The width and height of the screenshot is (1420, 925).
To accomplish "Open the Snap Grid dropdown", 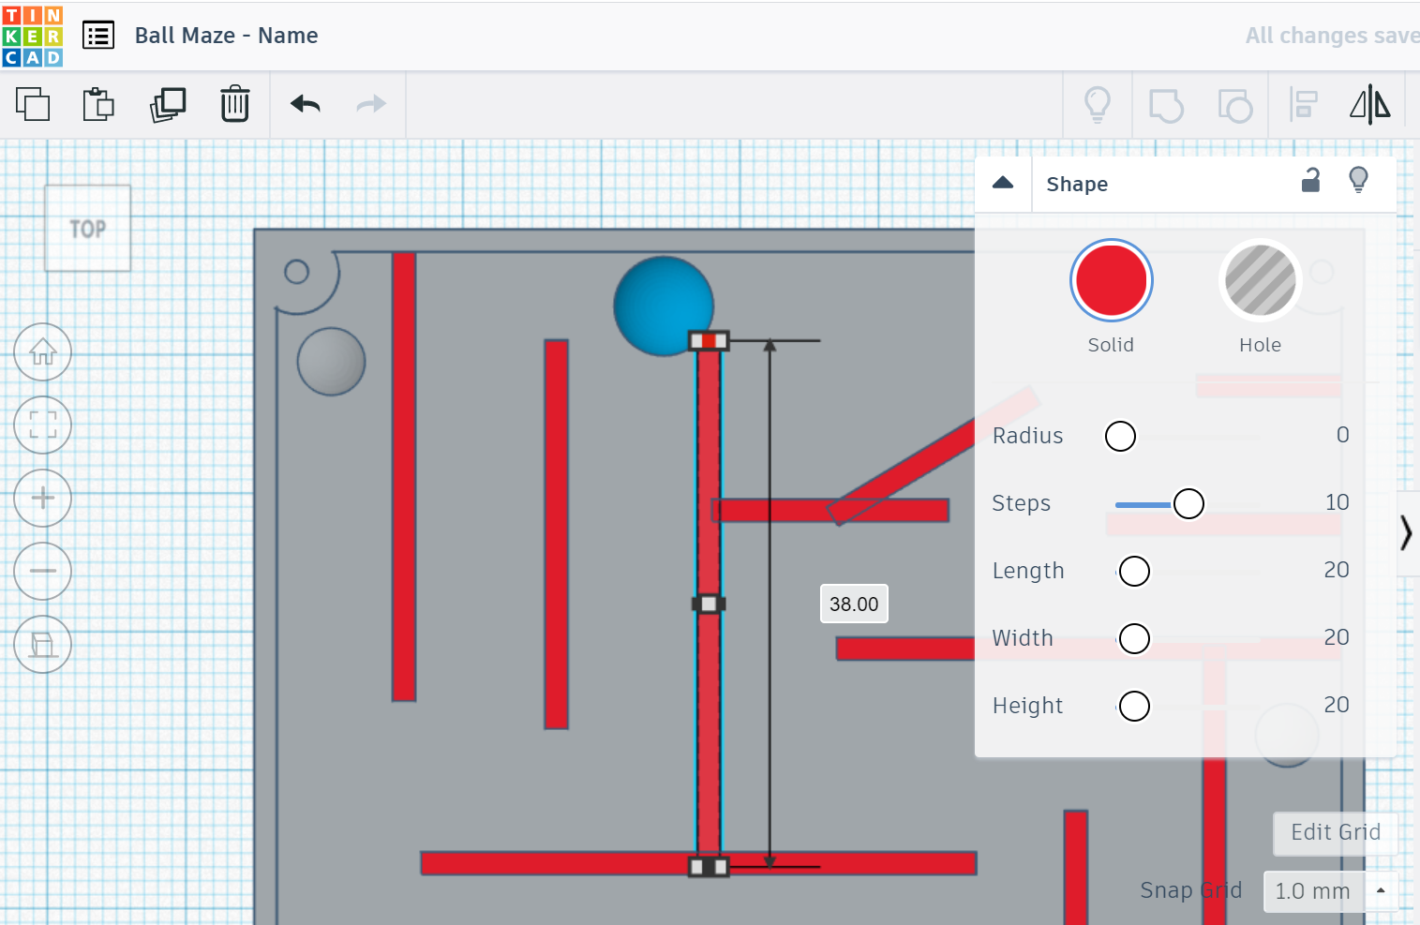I will tap(1331, 891).
